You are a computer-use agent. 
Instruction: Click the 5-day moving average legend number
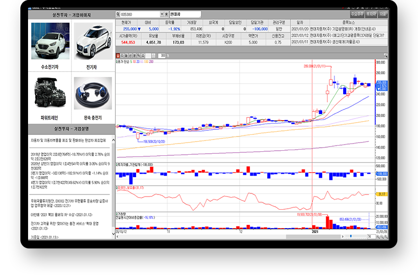pos(131,62)
